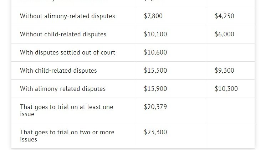Click "That goes to trial on at least one issue"
Image resolution: width=266 pixels, height=150 pixels.
click(67, 110)
